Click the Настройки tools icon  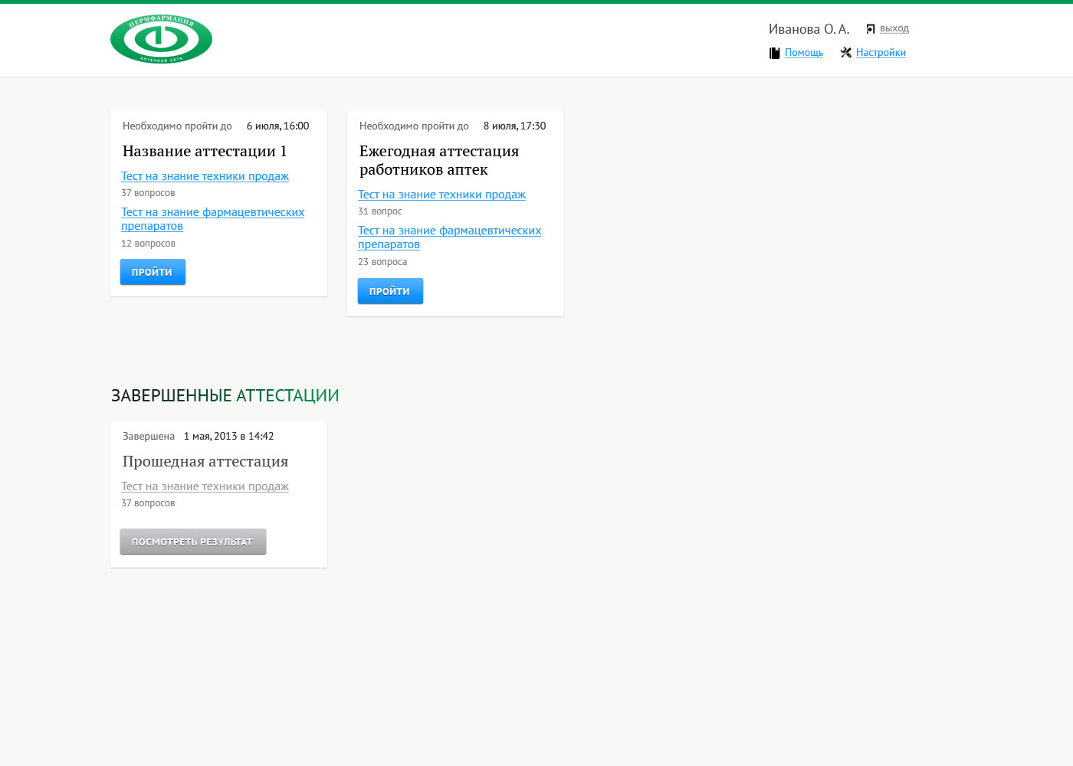coord(845,53)
